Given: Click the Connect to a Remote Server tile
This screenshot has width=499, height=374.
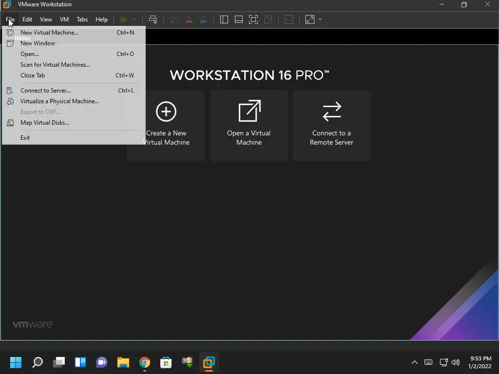Looking at the screenshot, I should click(x=331, y=126).
